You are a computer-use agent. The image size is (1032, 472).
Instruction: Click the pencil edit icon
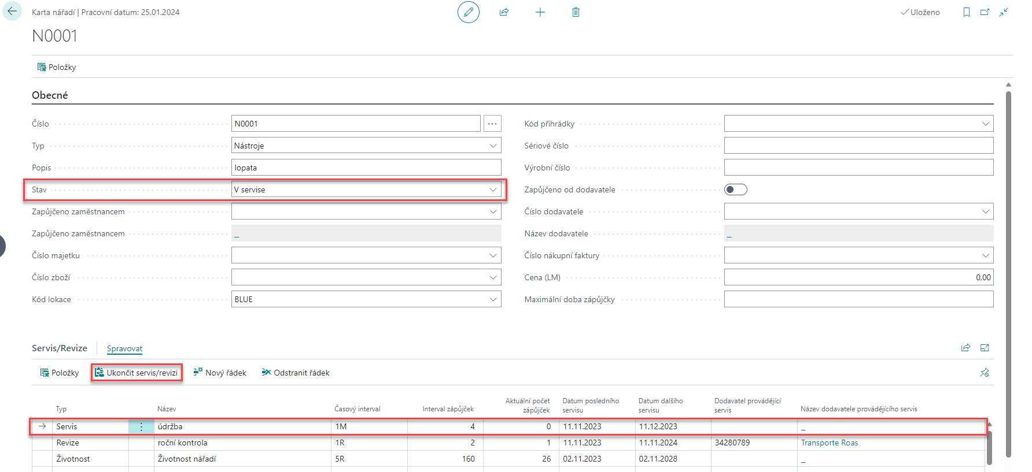point(468,12)
